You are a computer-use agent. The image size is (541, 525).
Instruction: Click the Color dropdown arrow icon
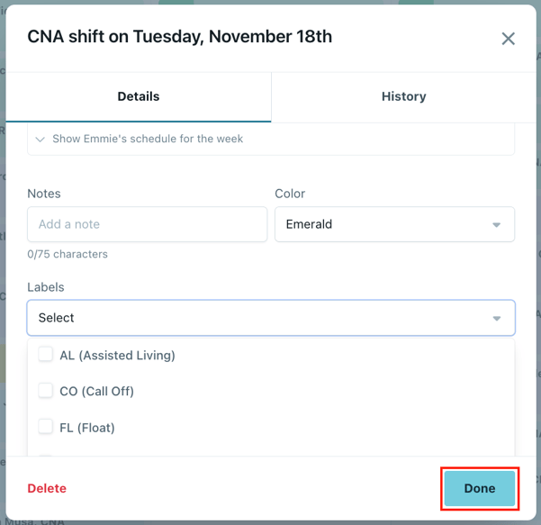[x=497, y=225]
